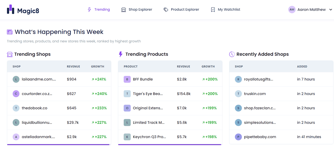
Task: Open the BFF Bundle product
Action: point(170,79)
